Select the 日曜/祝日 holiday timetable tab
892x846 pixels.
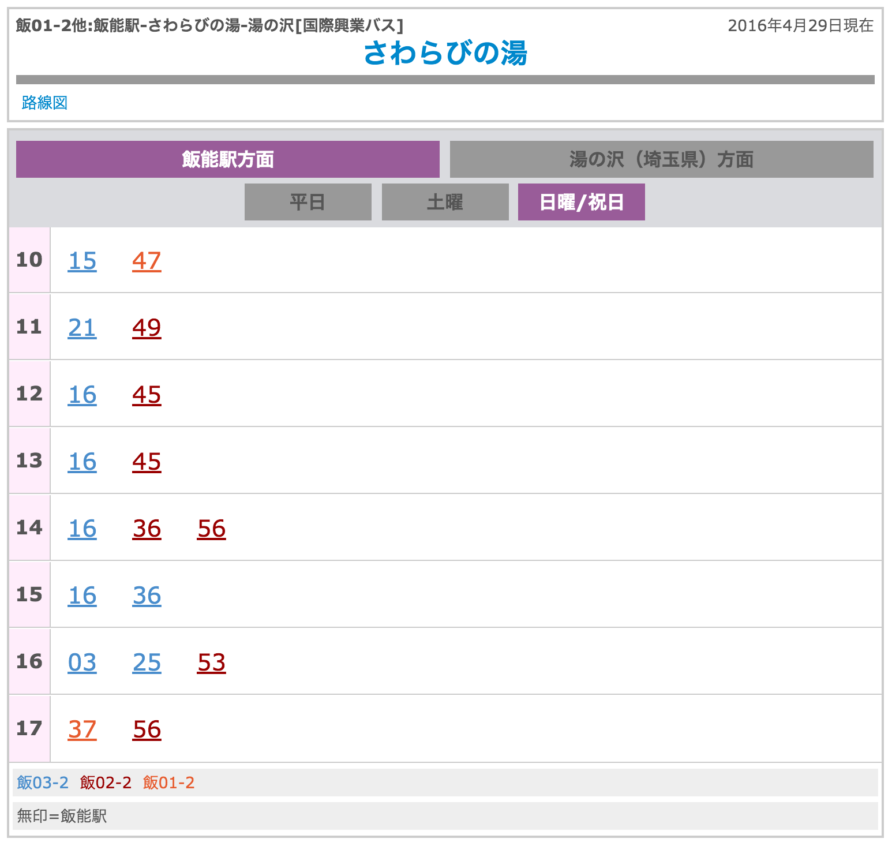581,202
